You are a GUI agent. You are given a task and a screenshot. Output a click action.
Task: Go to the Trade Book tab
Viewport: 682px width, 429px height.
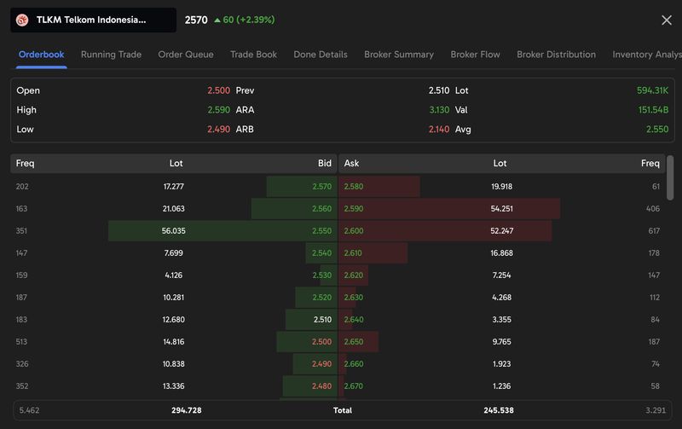point(253,55)
